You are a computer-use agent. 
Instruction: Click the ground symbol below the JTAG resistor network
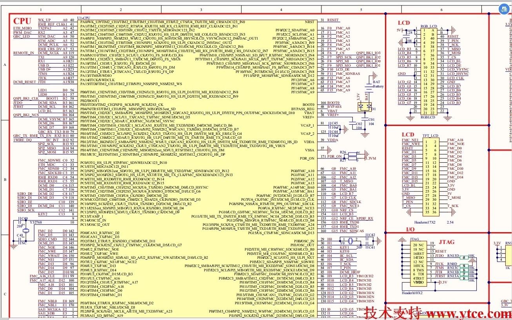(x=472, y=259)
